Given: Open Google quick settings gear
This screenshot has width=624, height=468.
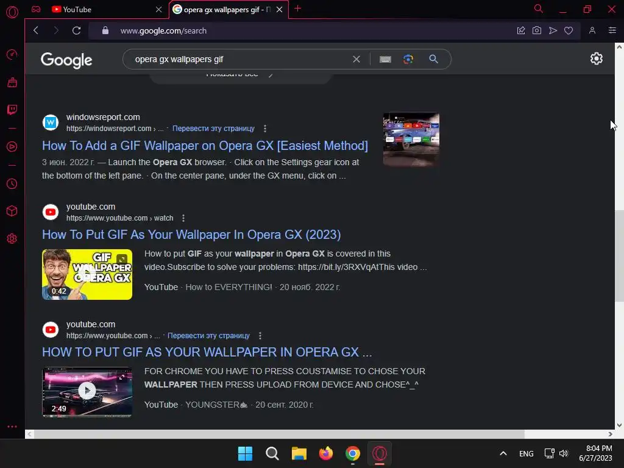Looking at the screenshot, I should pyautogui.click(x=596, y=58).
